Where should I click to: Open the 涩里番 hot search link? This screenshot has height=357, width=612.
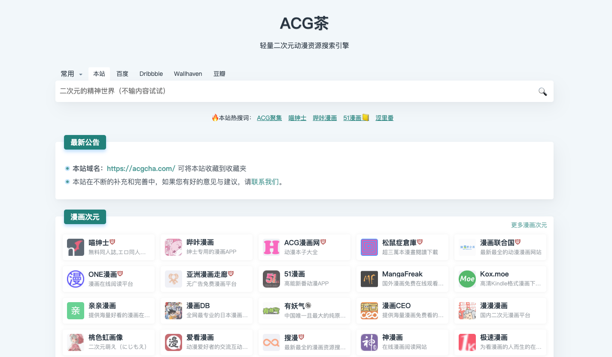coord(384,118)
